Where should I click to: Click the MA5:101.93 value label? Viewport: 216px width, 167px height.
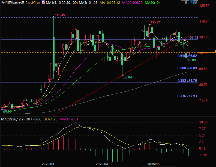click(x=88, y=3)
